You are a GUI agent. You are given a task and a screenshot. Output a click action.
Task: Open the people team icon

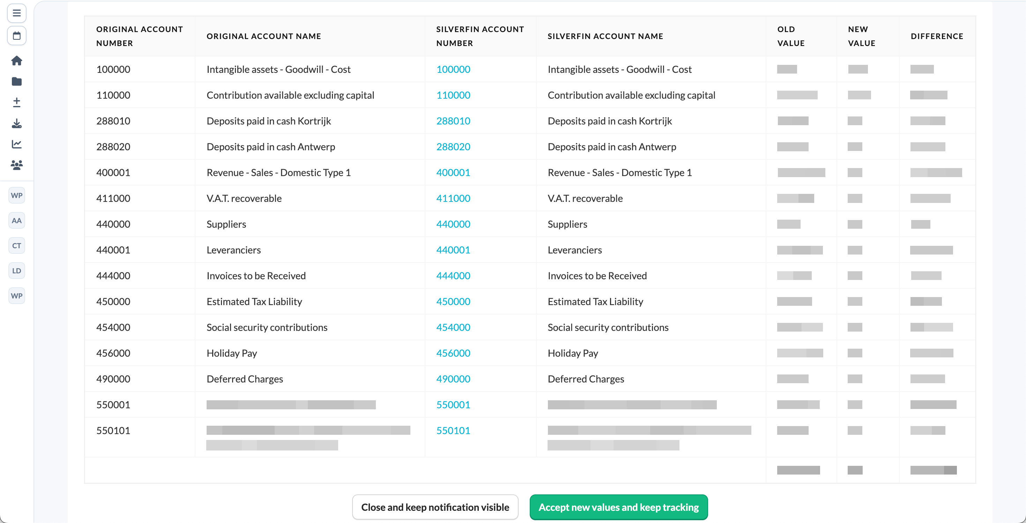coord(17,165)
